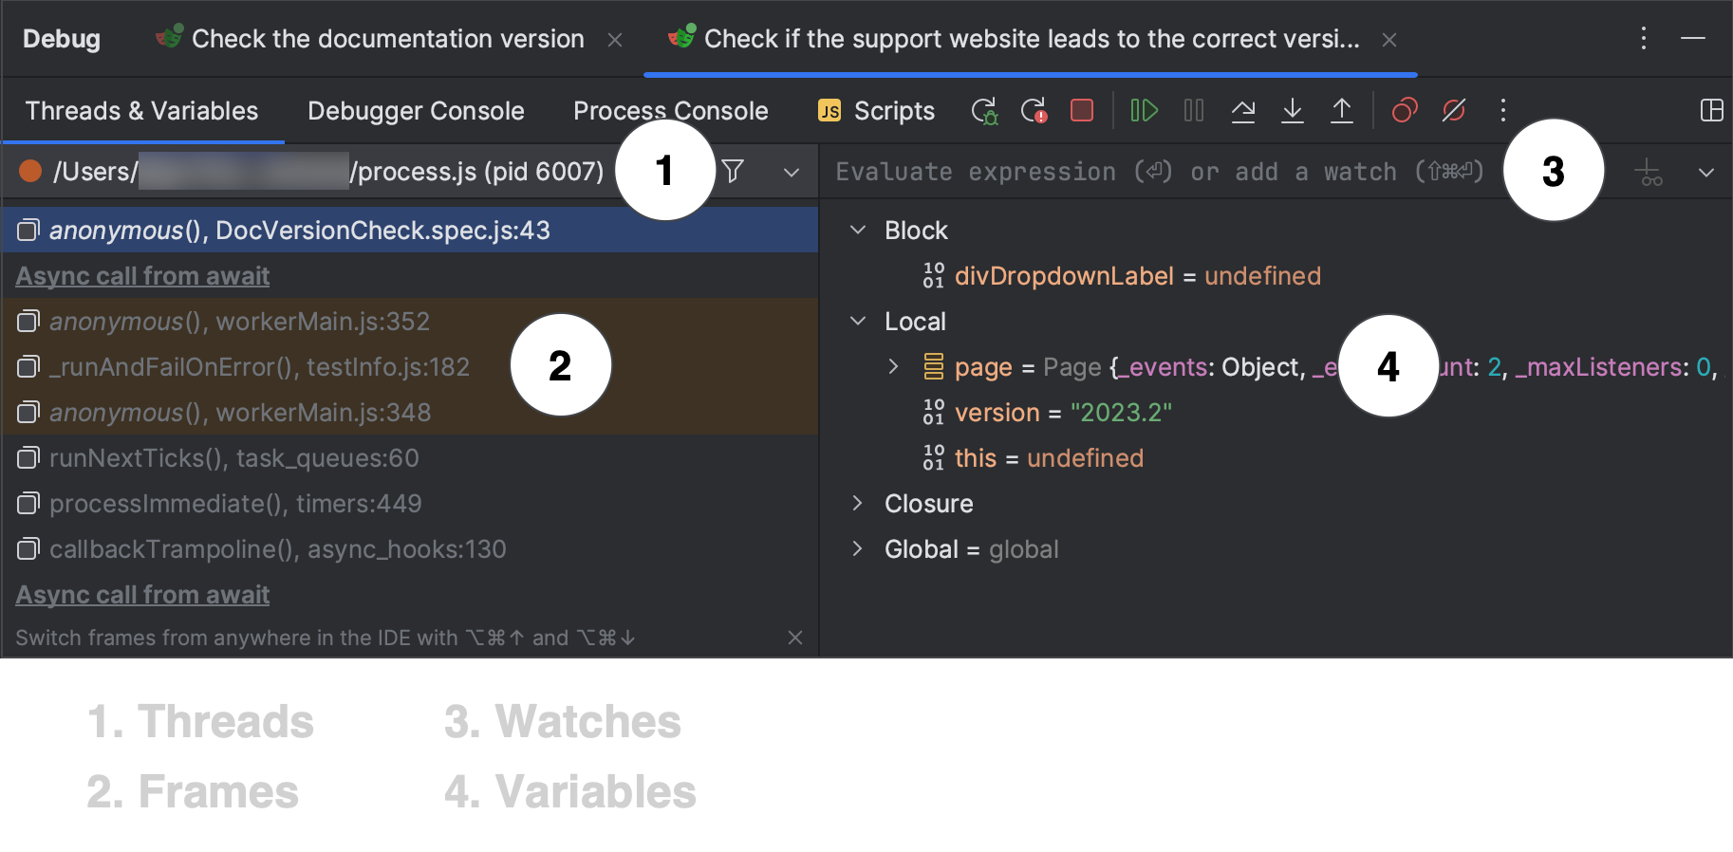
Task: Add a new watch
Action: (1649, 172)
